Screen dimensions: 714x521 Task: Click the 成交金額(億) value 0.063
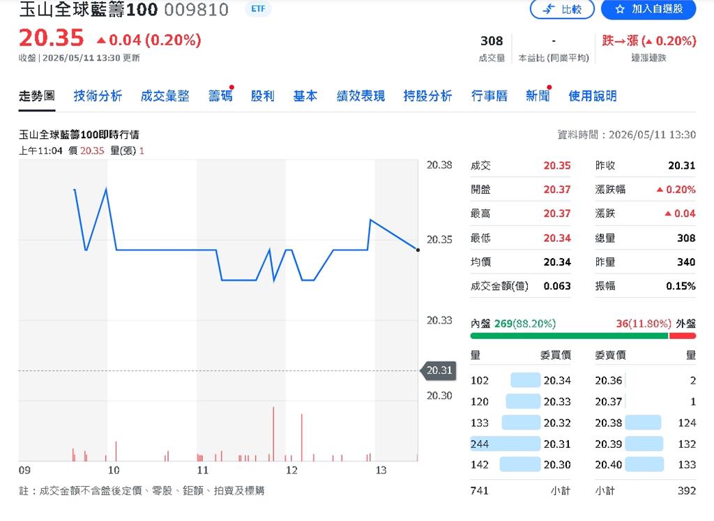click(557, 286)
